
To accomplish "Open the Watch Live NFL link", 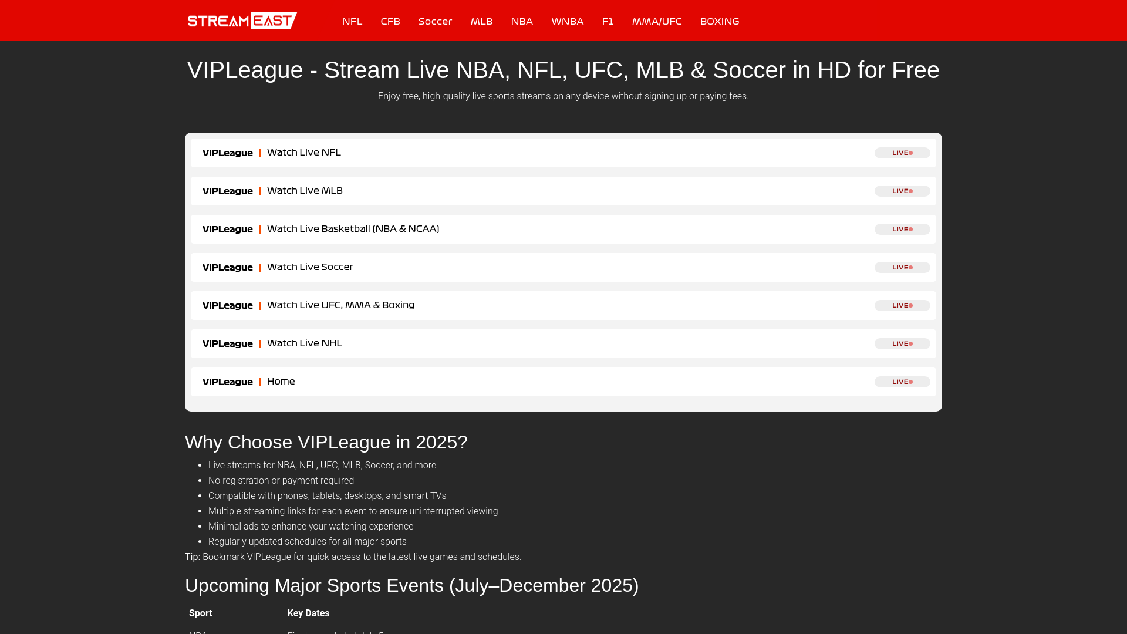I will (303, 153).
